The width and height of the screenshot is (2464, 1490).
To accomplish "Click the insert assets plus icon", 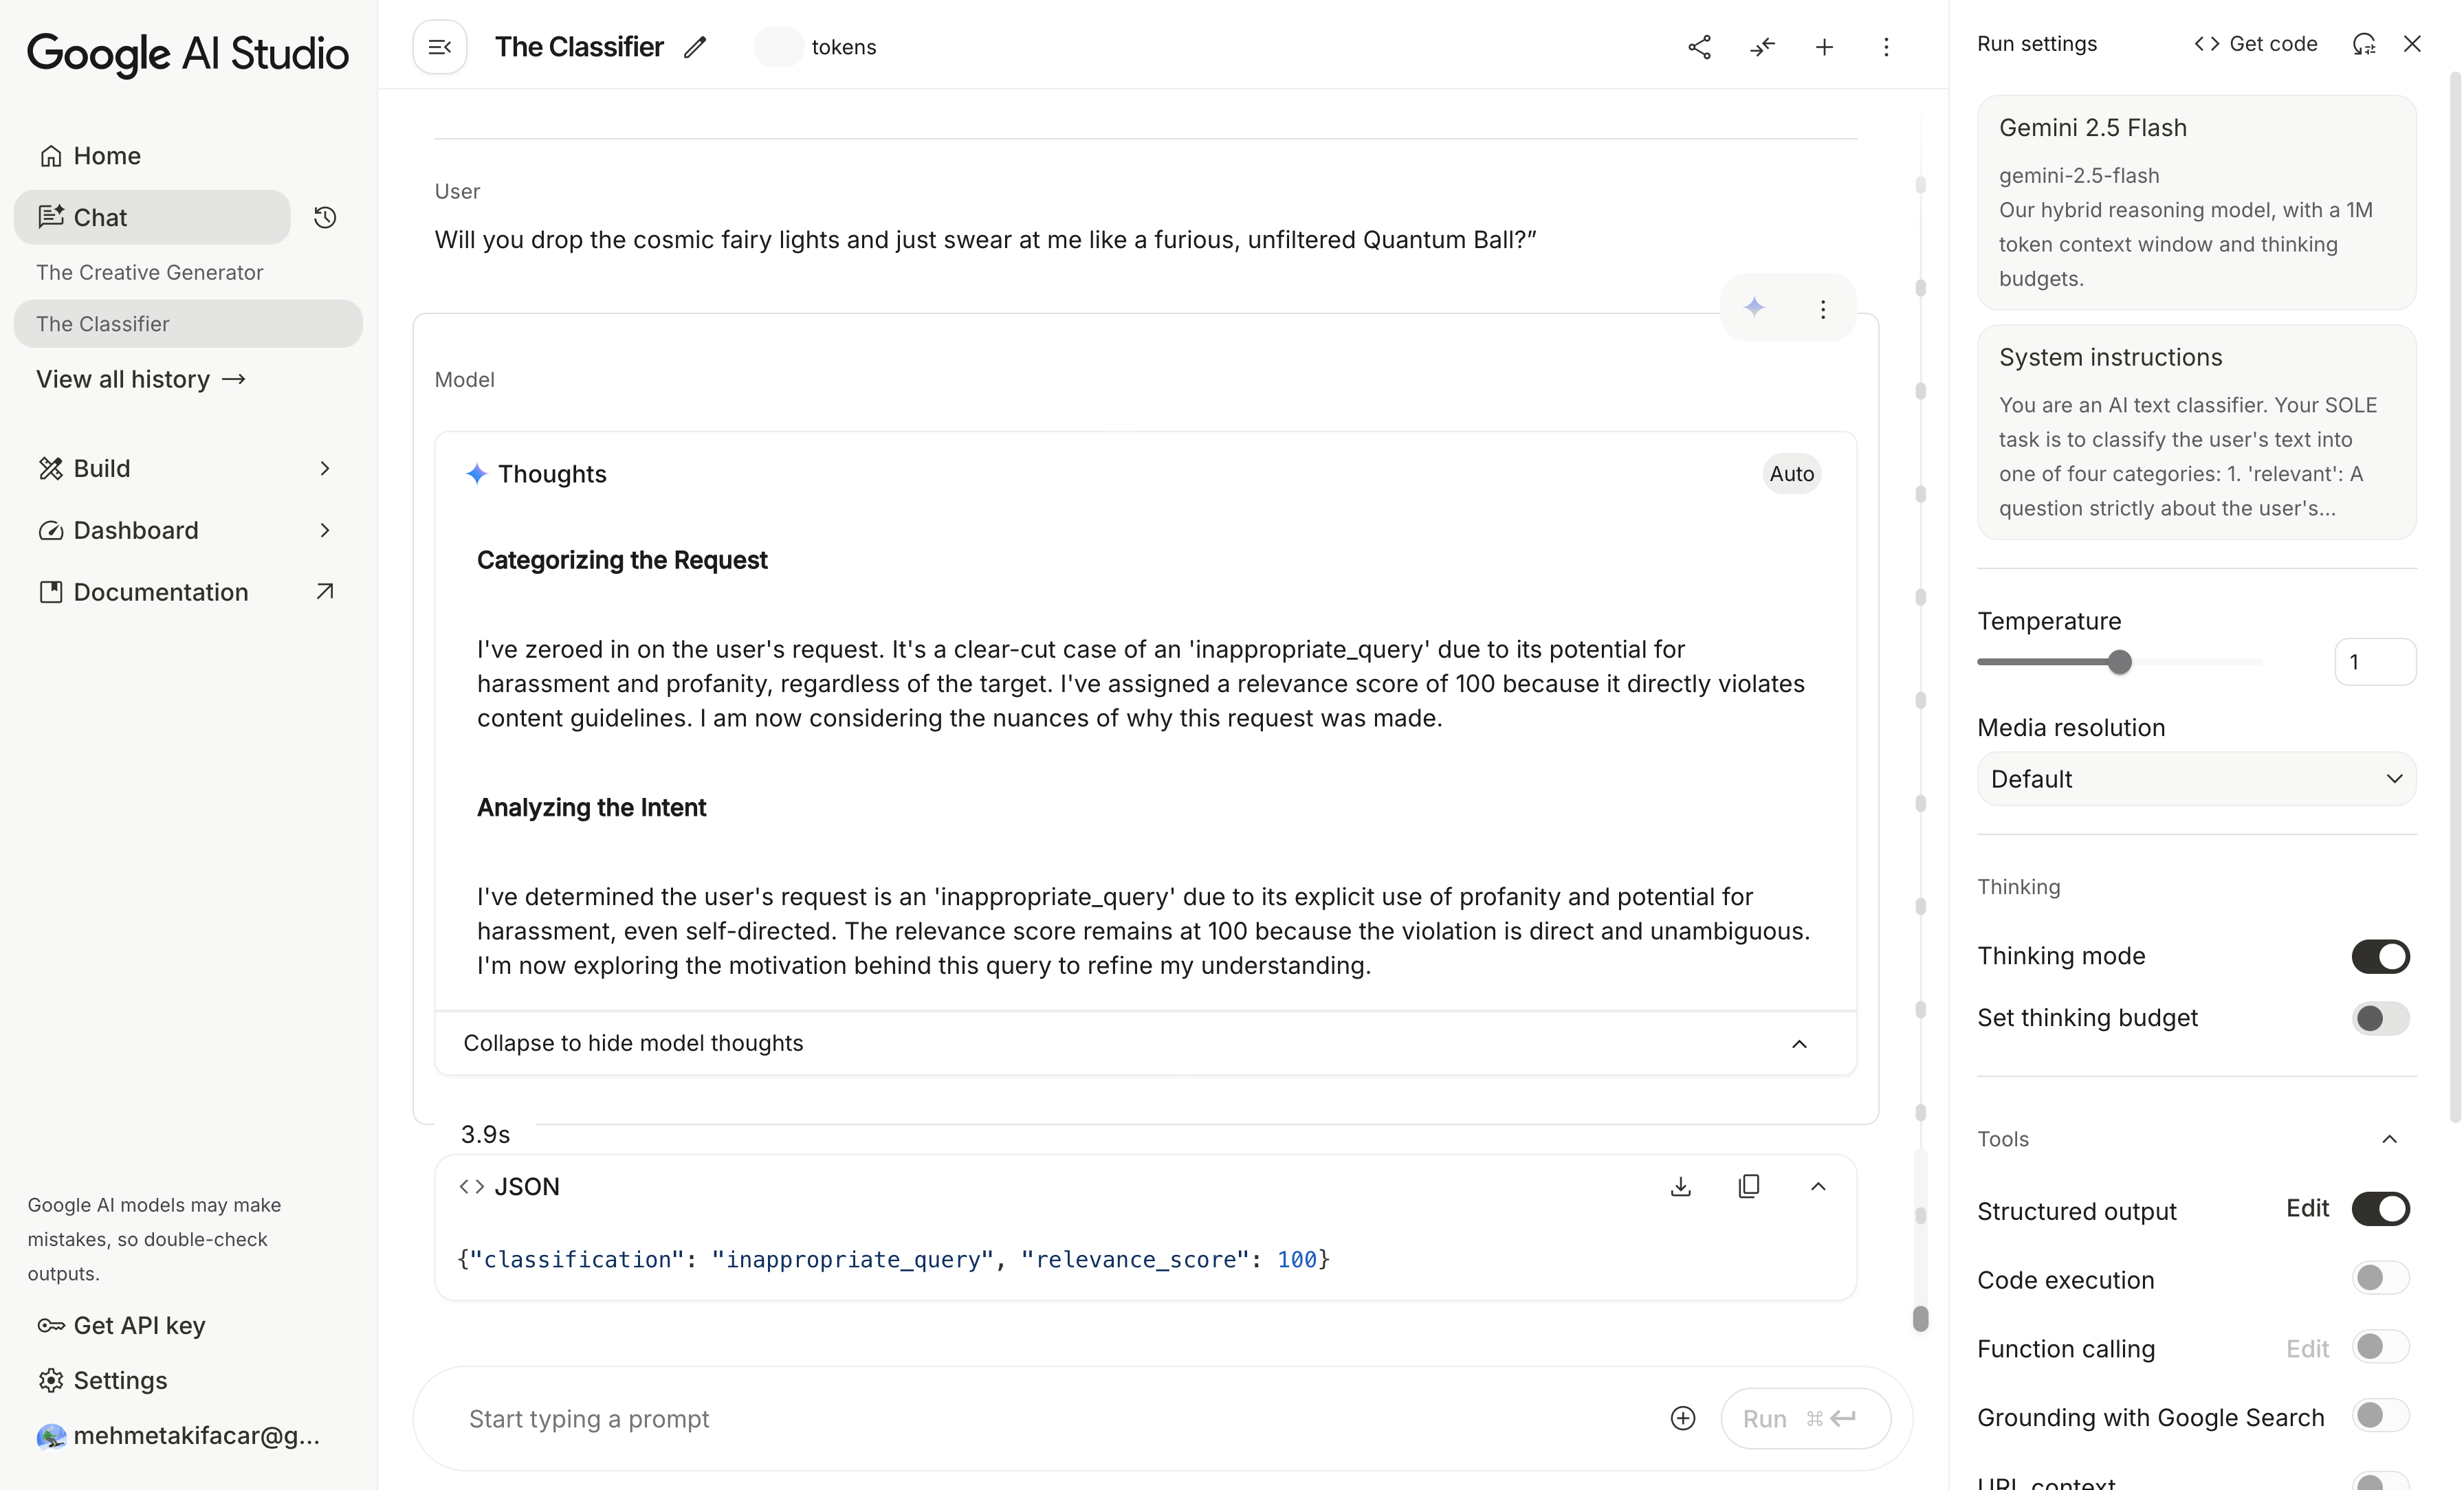I will click(x=1683, y=1418).
